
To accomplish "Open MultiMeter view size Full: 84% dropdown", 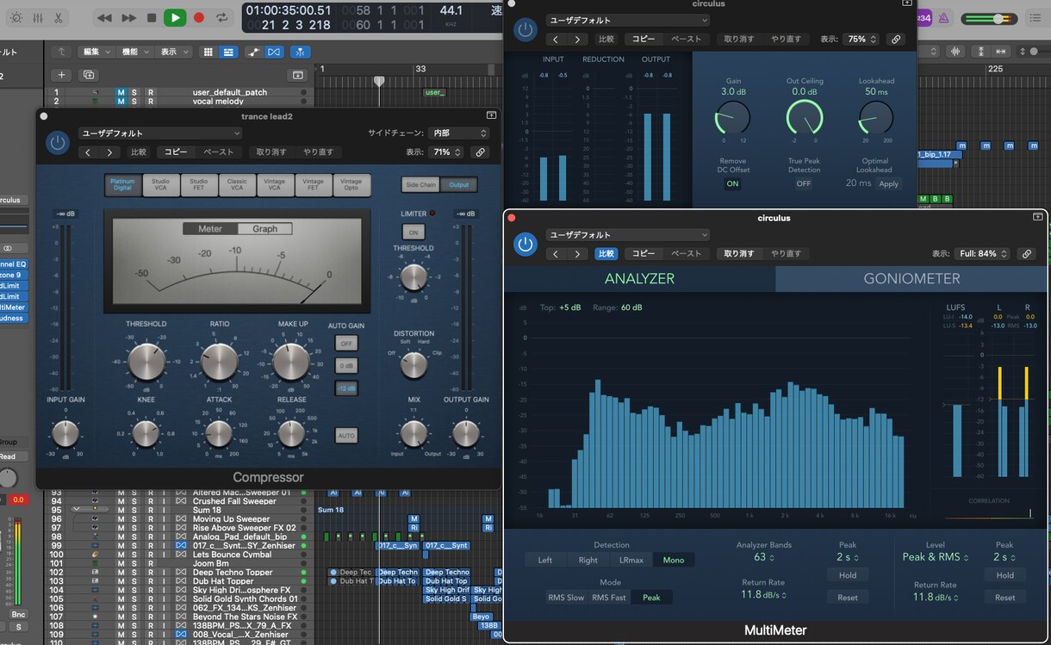I will [x=981, y=254].
